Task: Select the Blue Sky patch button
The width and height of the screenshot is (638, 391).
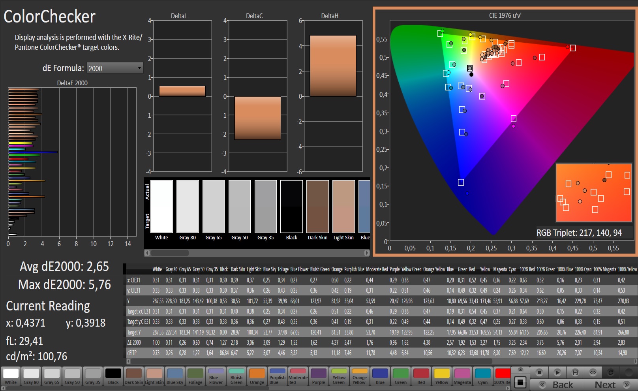Action: pos(175,376)
